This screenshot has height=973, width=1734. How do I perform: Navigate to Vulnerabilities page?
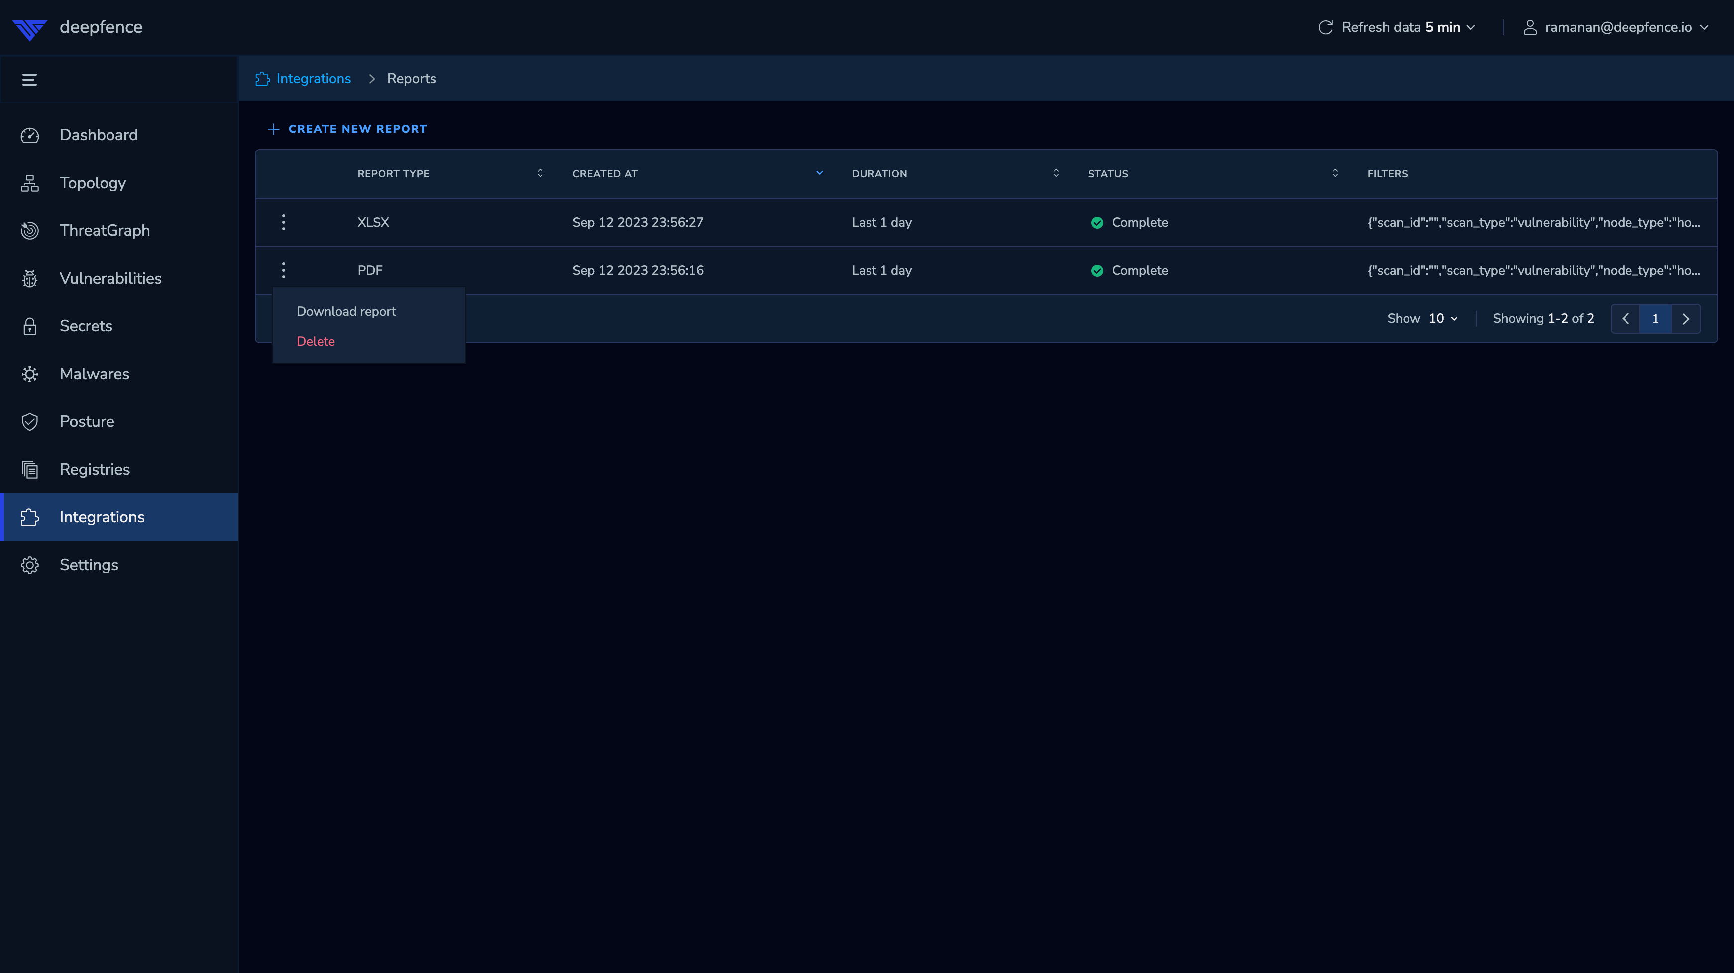point(110,279)
